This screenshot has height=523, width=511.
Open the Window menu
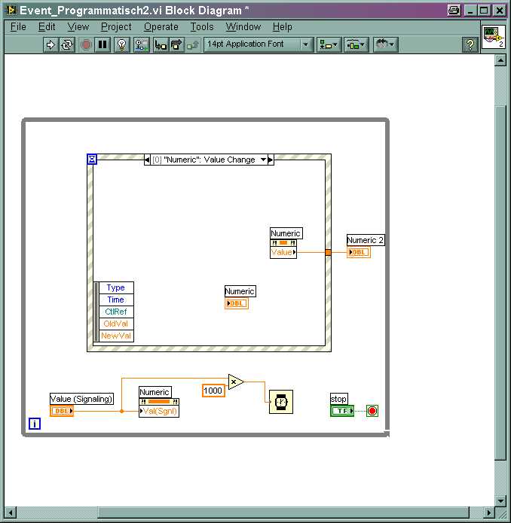(x=243, y=26)
